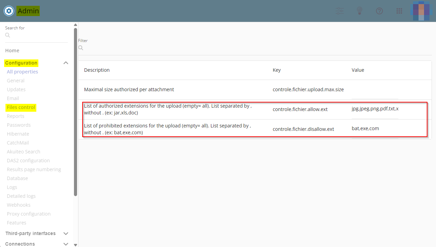
Task: Click the sidebar vertical scrollbar
Action: pyautogui.click(x=75, y=112)
